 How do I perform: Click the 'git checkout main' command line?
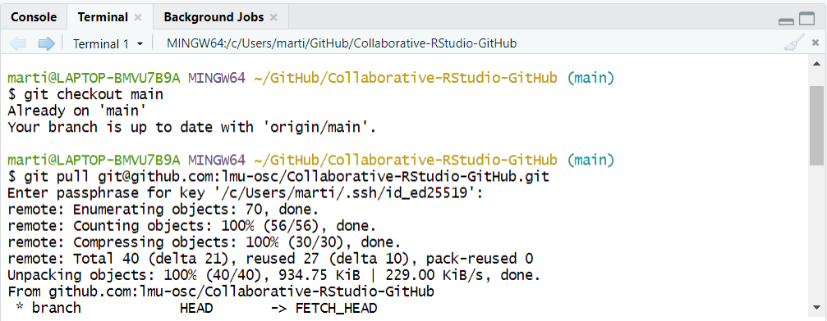click(x=85, y=95)
